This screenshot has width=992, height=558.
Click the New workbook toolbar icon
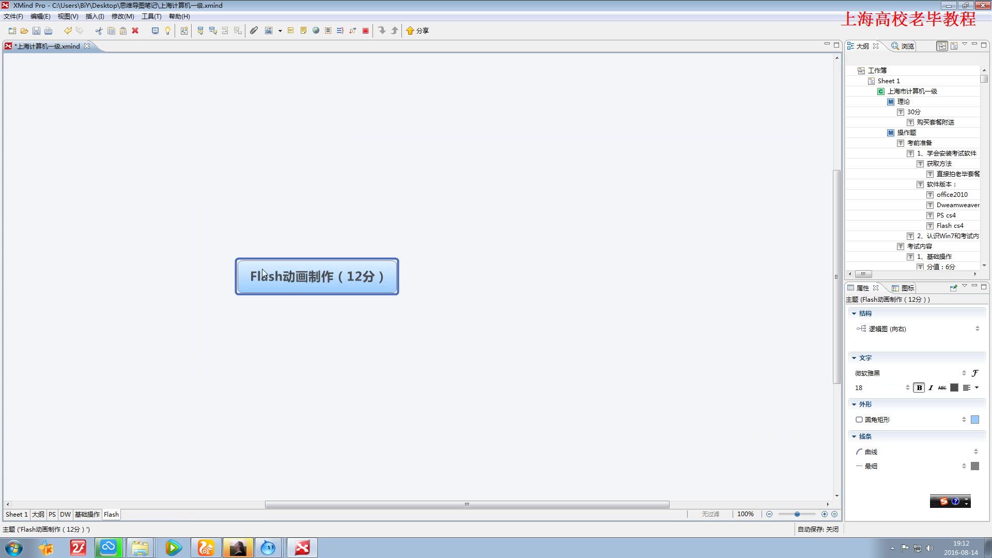tap(12, 30)
